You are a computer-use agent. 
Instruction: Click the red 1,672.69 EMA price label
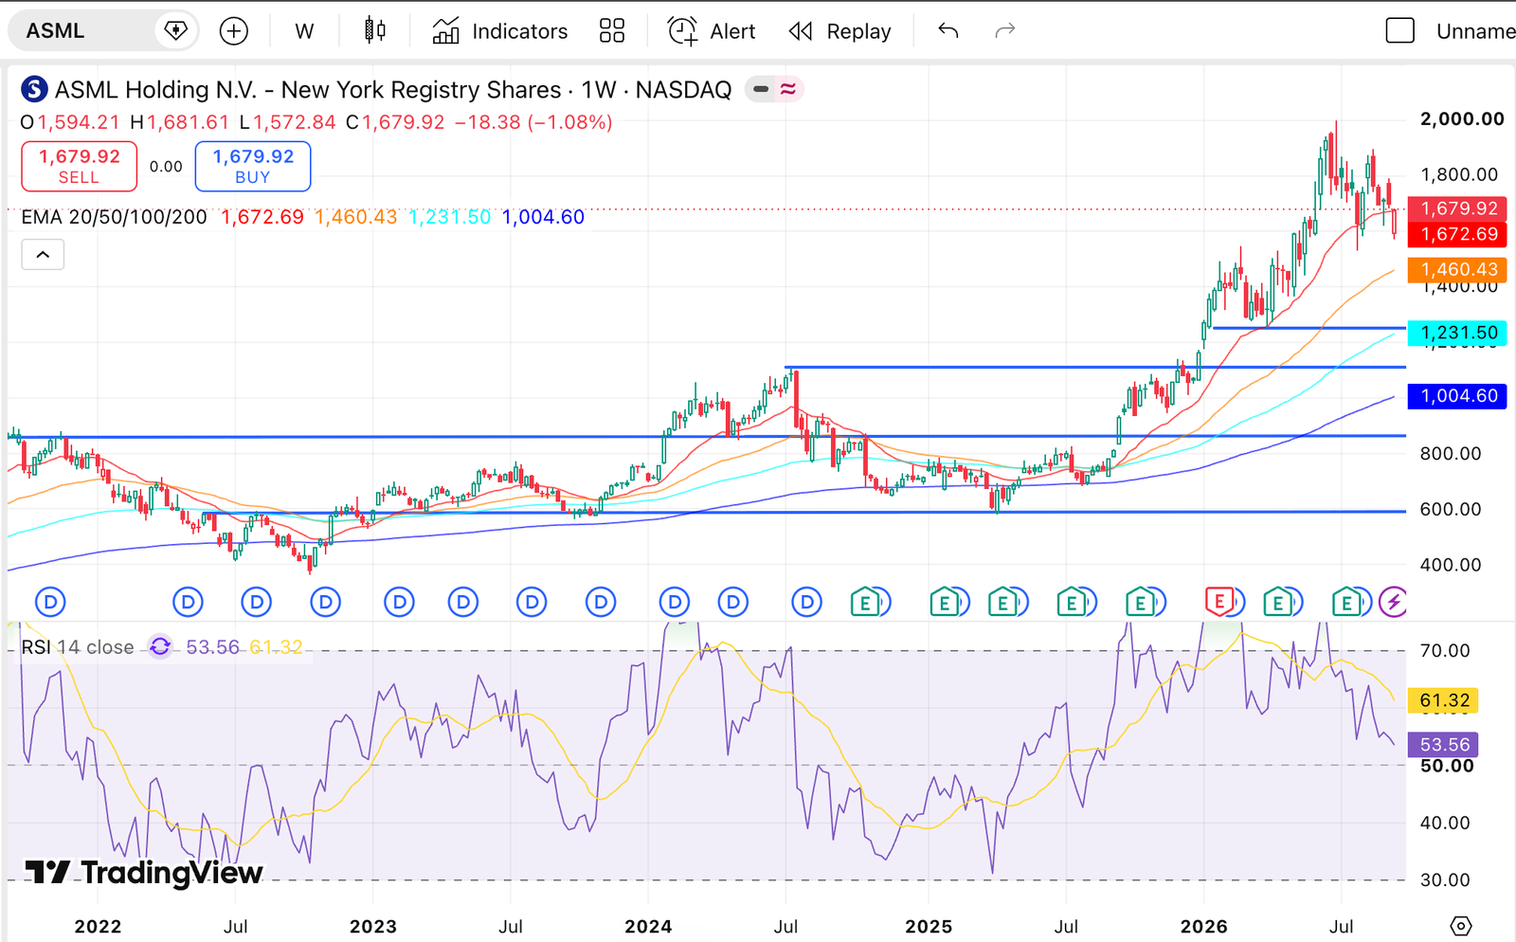[1457, 234]
